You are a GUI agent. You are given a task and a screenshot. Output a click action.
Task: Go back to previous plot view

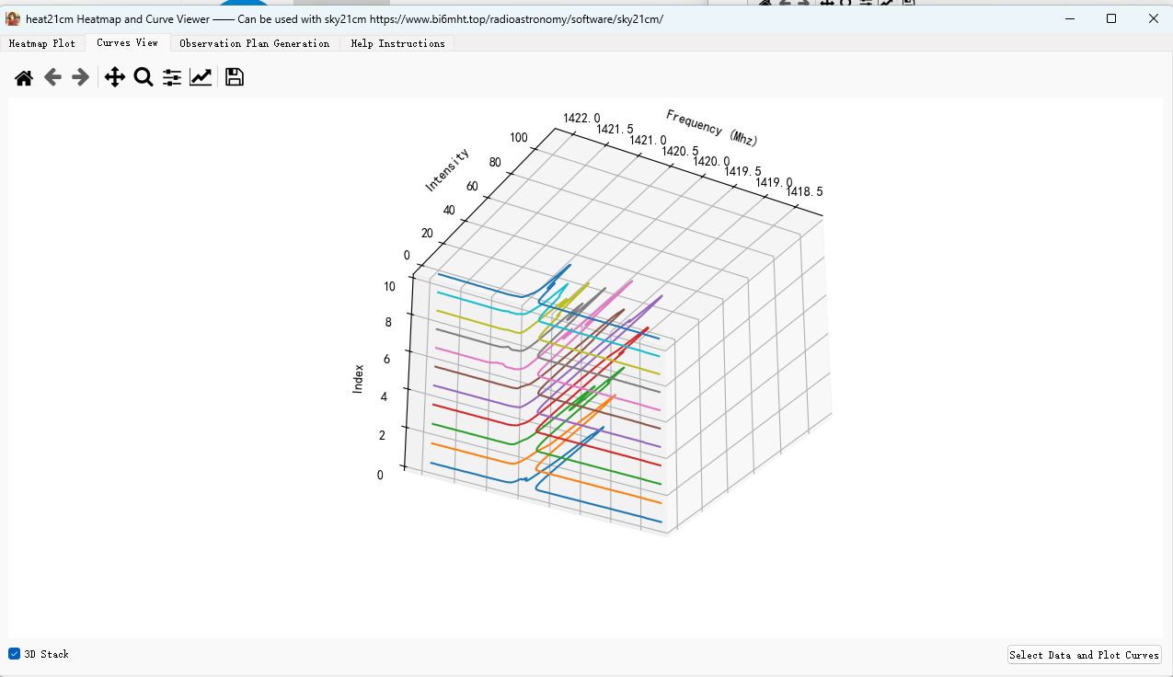pyautogui.click(x=52, y=78)
